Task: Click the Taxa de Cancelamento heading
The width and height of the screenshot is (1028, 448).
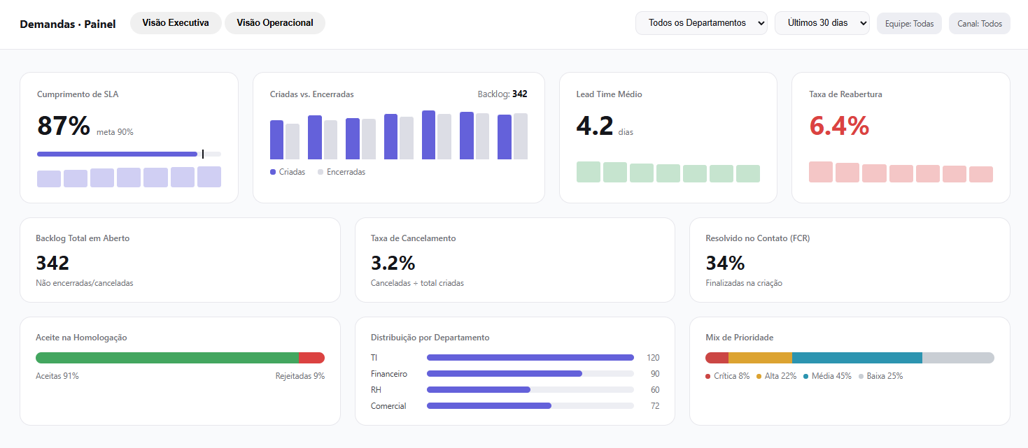Action: (x=414, y=238)
